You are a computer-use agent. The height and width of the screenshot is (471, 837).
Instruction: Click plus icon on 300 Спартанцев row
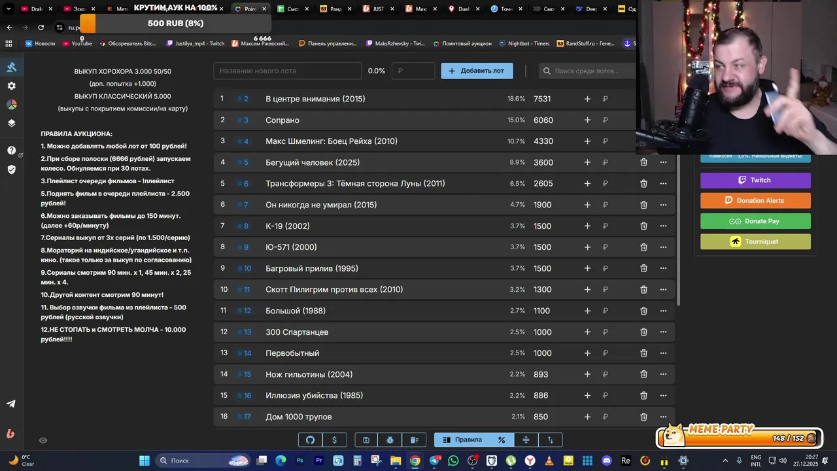tap(587, 332)
